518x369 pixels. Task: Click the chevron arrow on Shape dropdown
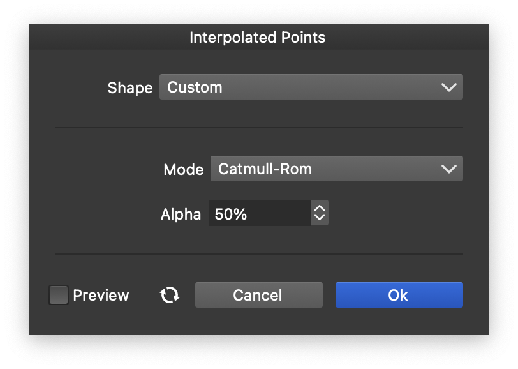[449, 87]
